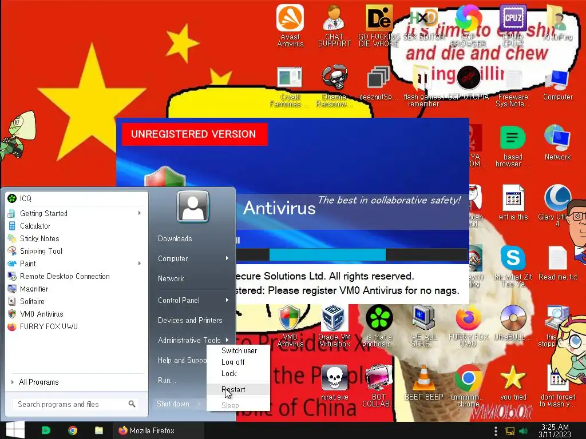Click the user account picture

point(193,206)
